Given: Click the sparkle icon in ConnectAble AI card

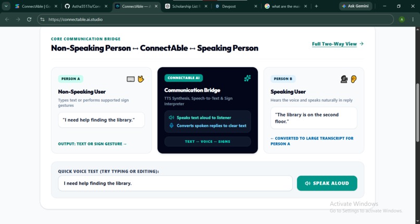Looking at the screenshot, I should (x=247, y=78).
